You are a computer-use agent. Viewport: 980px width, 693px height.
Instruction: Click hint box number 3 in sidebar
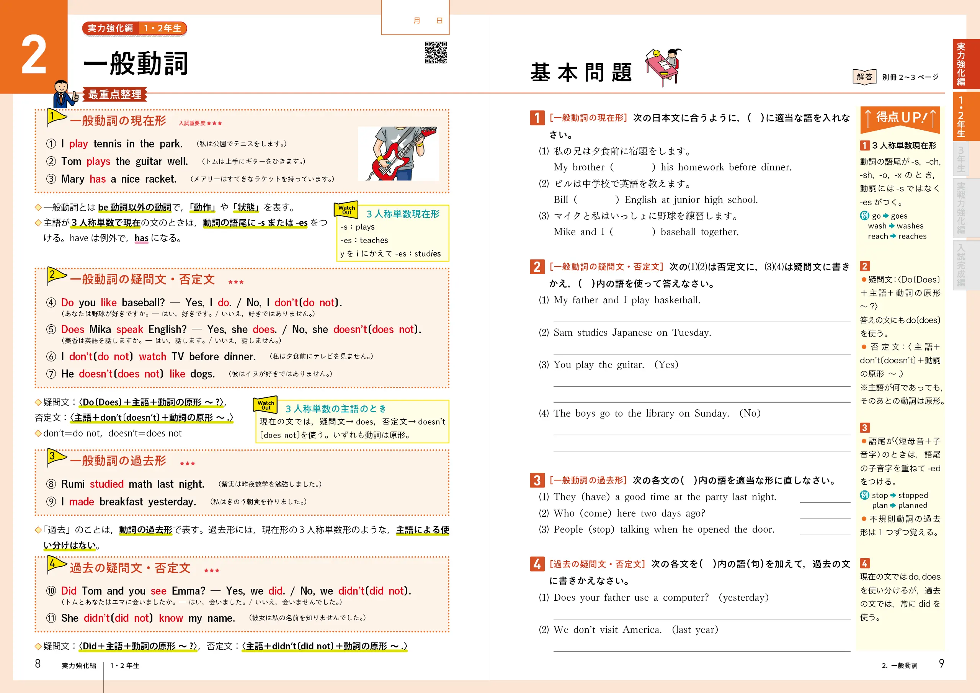(x=864, y=427)
